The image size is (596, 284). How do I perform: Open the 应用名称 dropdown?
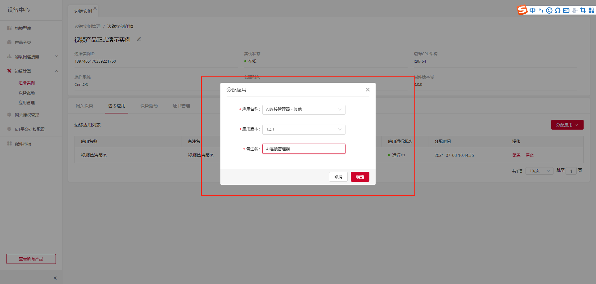coord(304,109)
